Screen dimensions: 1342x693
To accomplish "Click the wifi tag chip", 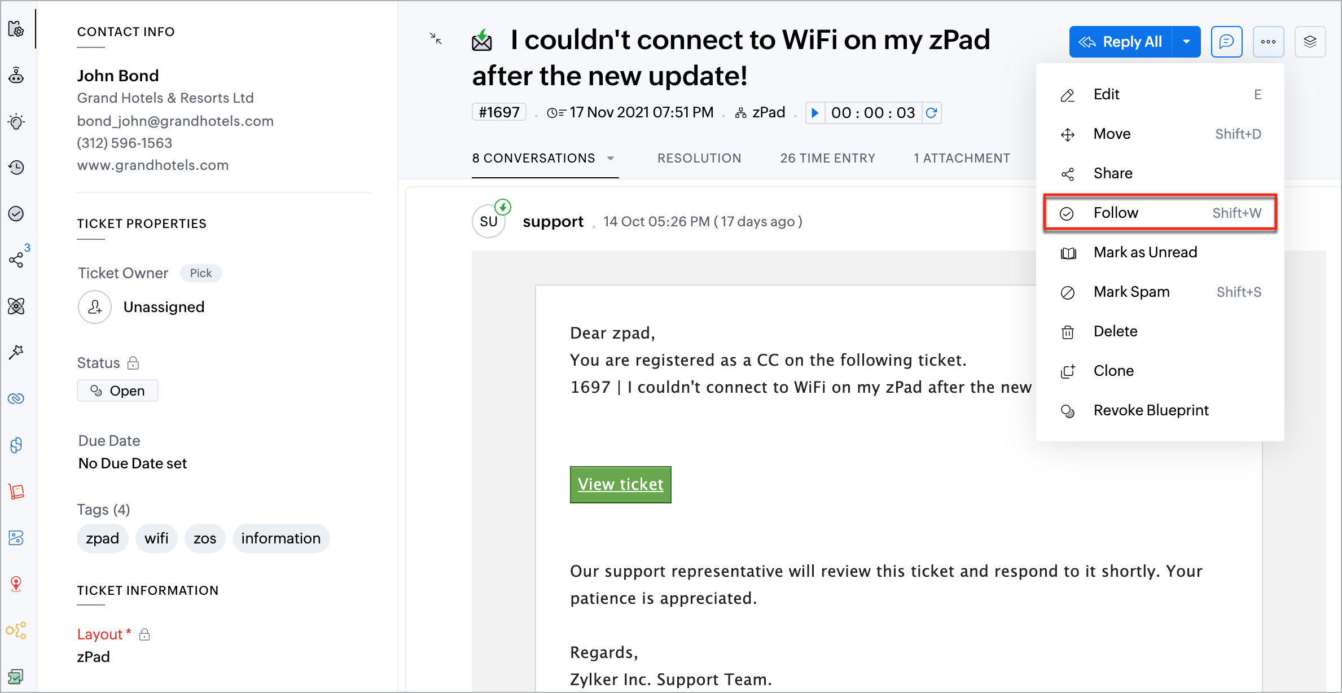I will point(156,538).
